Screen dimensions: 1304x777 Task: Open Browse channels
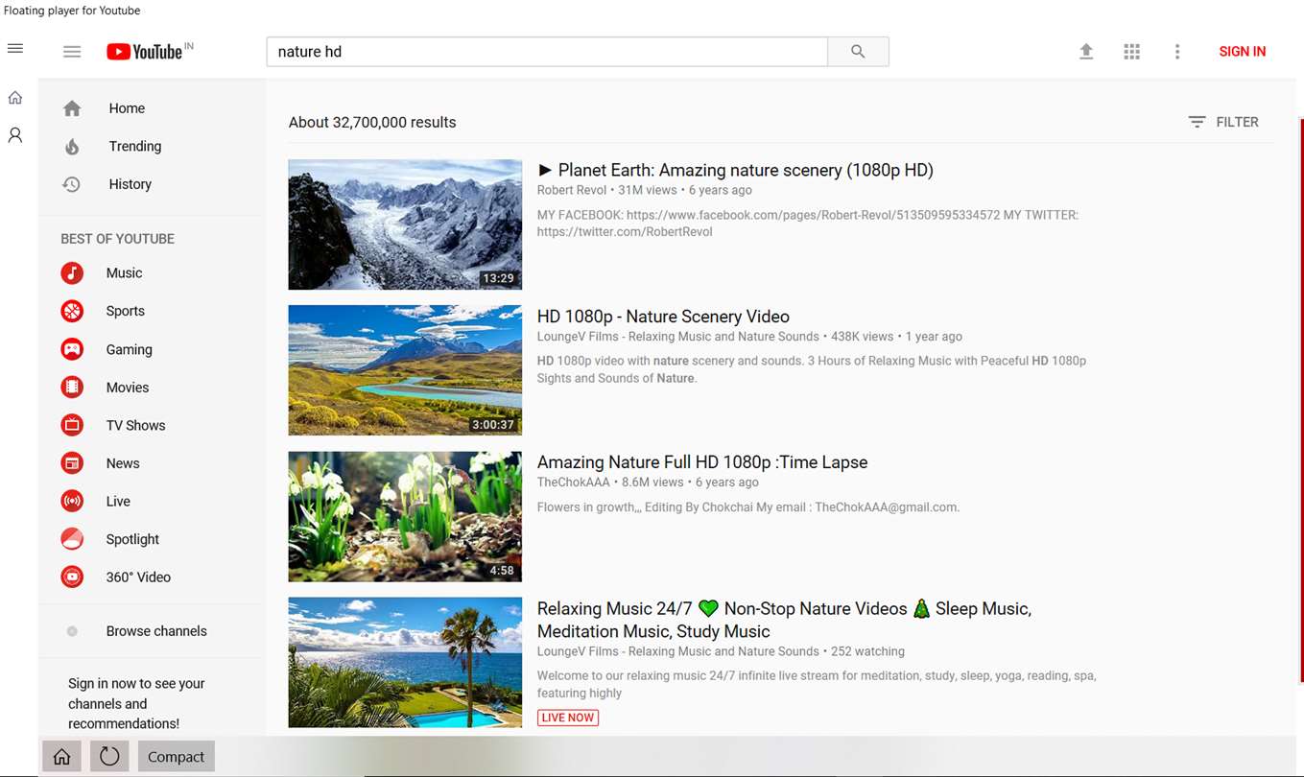point(156,631)
